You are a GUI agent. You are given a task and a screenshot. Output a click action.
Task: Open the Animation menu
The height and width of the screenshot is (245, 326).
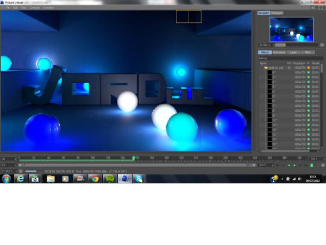[49, 8]
